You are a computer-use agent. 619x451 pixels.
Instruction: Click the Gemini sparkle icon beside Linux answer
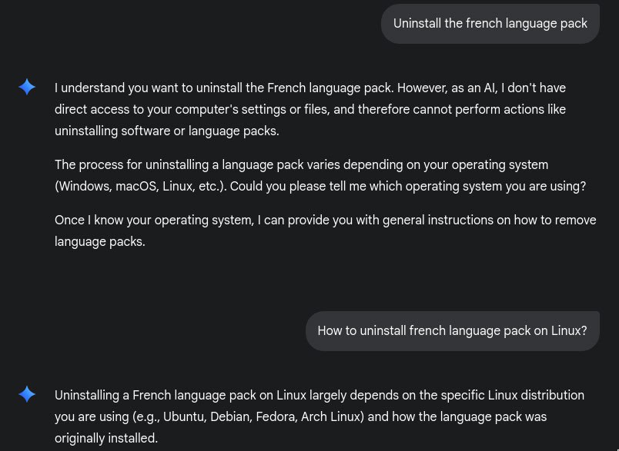tap(27, 394)
